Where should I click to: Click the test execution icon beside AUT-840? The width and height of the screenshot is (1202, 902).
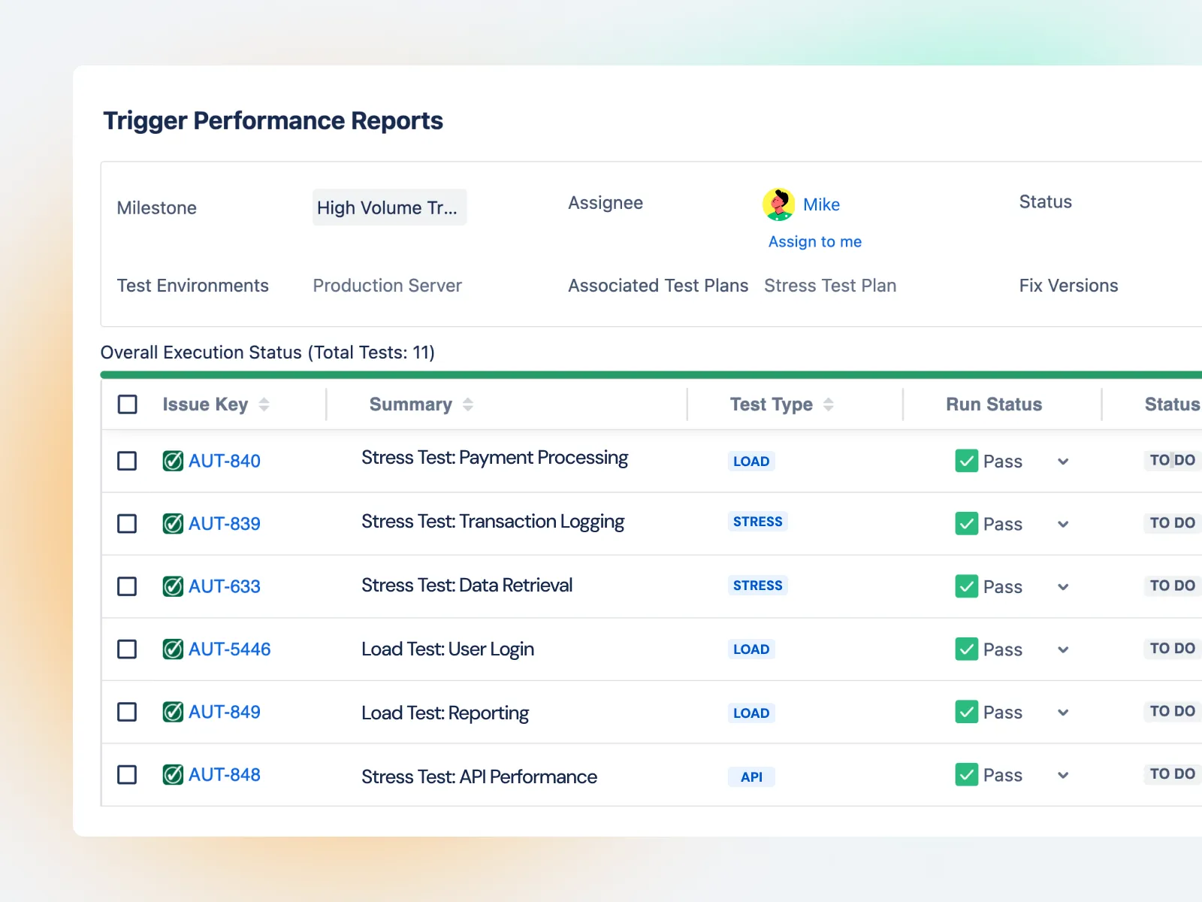point(172,461)
